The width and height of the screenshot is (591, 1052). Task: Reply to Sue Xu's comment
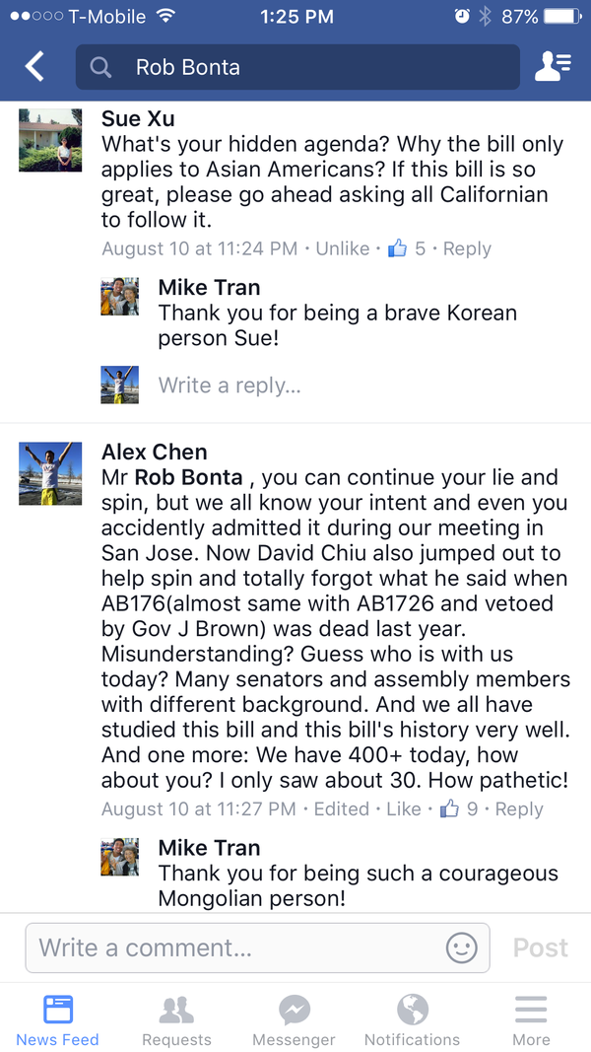tap(467, 248)
